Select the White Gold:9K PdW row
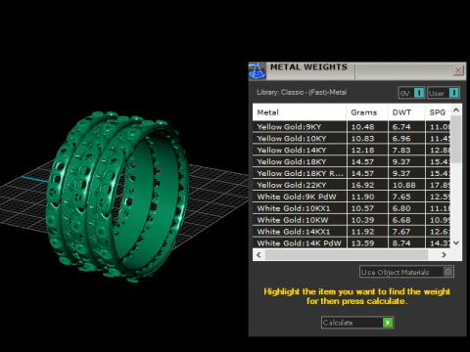 tap(352, 197)
